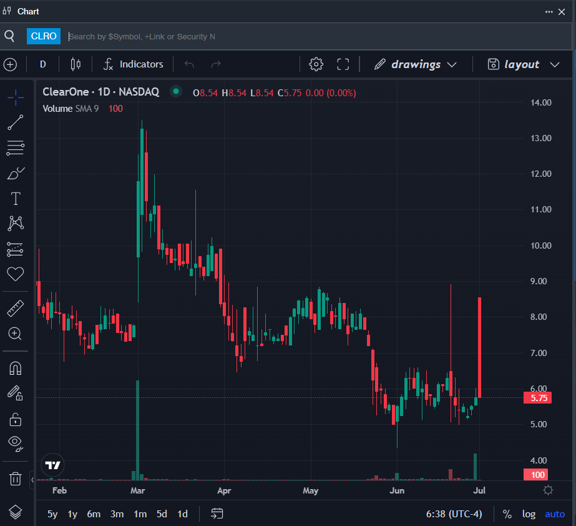Open the go to date icon

[217, 514]
